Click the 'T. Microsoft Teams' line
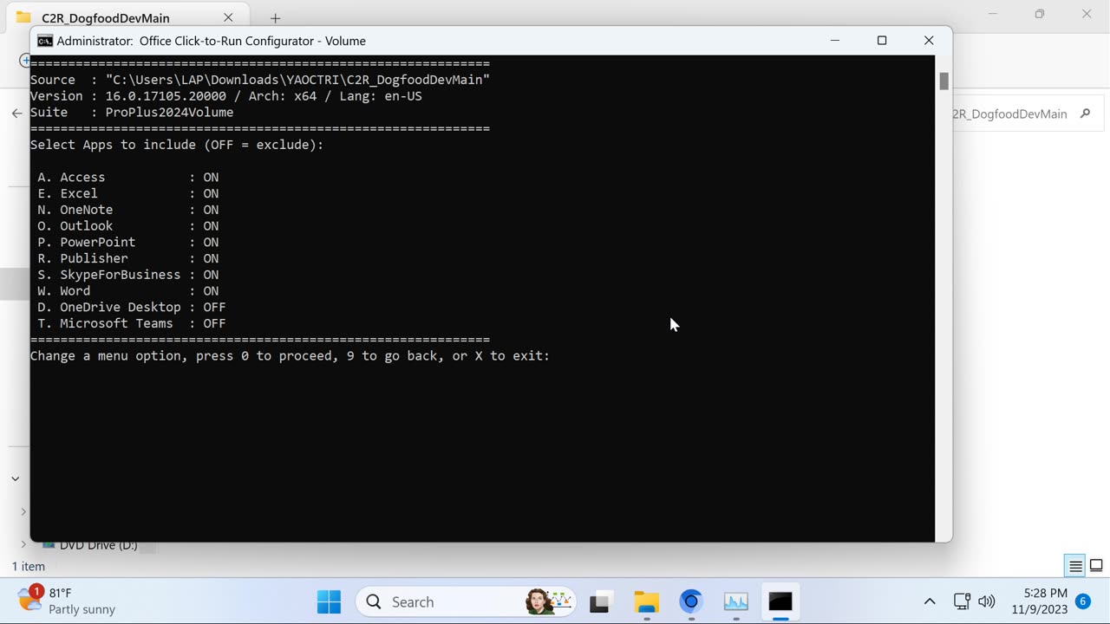This screenshot has width=1110, height=624. [x=132, y=323]
